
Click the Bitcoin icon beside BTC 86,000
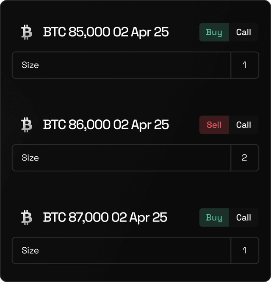pos(27,125)
